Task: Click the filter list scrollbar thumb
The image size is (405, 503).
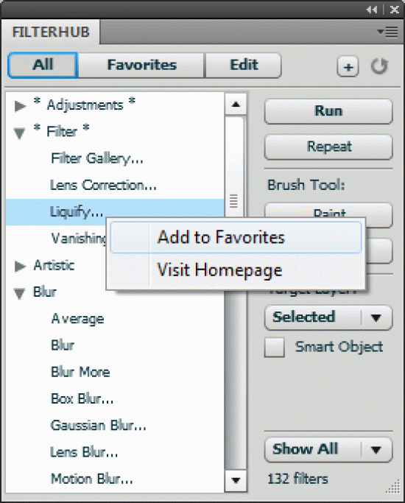Action: [x=235, y=201]
